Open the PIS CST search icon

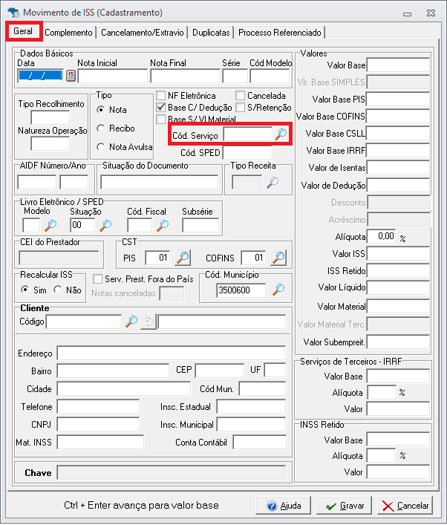[x=182, y=258]
